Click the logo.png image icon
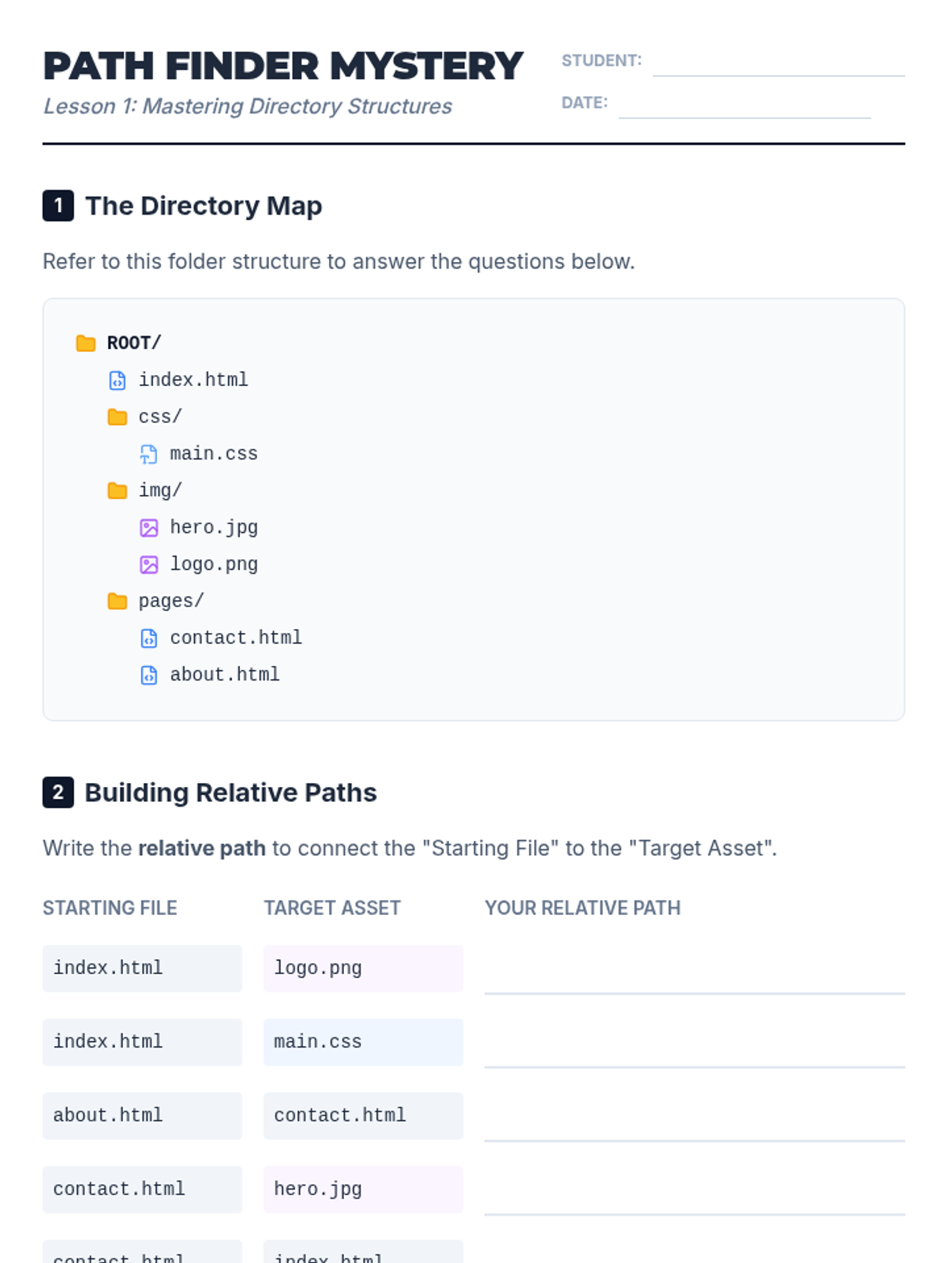The image size is (947, 1263). 148,564
